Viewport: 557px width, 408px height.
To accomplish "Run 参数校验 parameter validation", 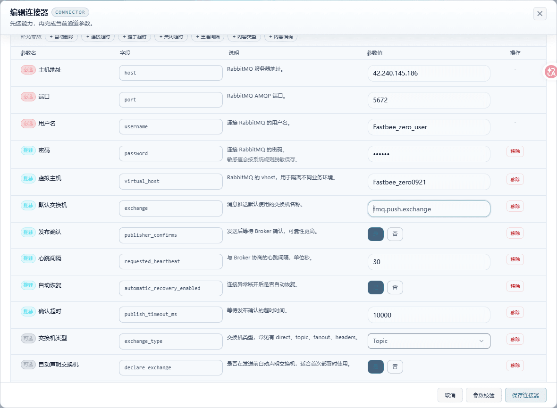I will pos(484,395).
